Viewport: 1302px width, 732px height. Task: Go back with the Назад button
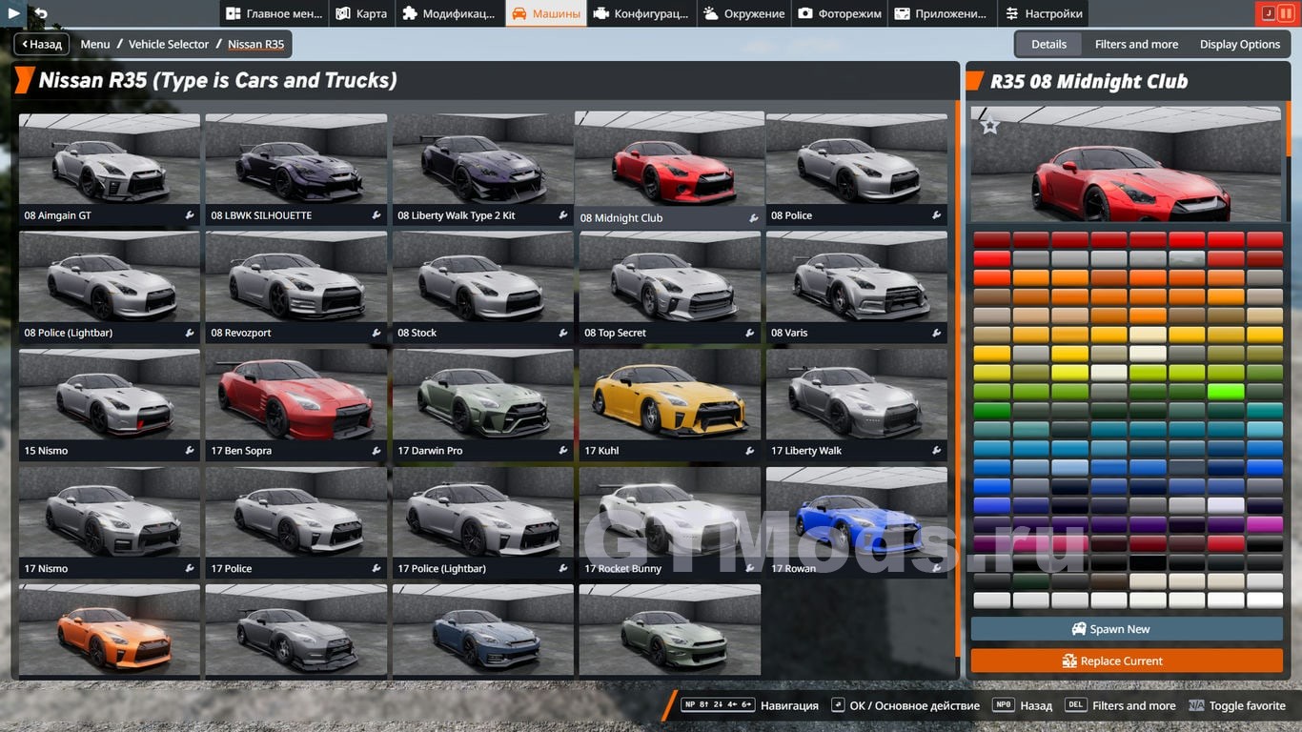click(x=41, y=44)
